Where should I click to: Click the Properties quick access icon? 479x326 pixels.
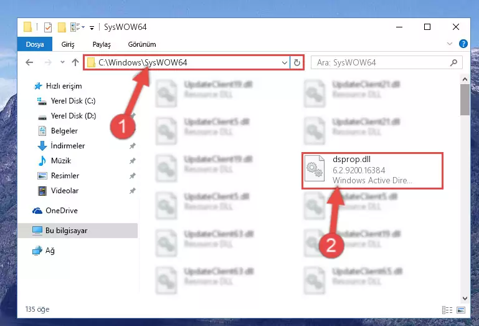coord(48,27)
